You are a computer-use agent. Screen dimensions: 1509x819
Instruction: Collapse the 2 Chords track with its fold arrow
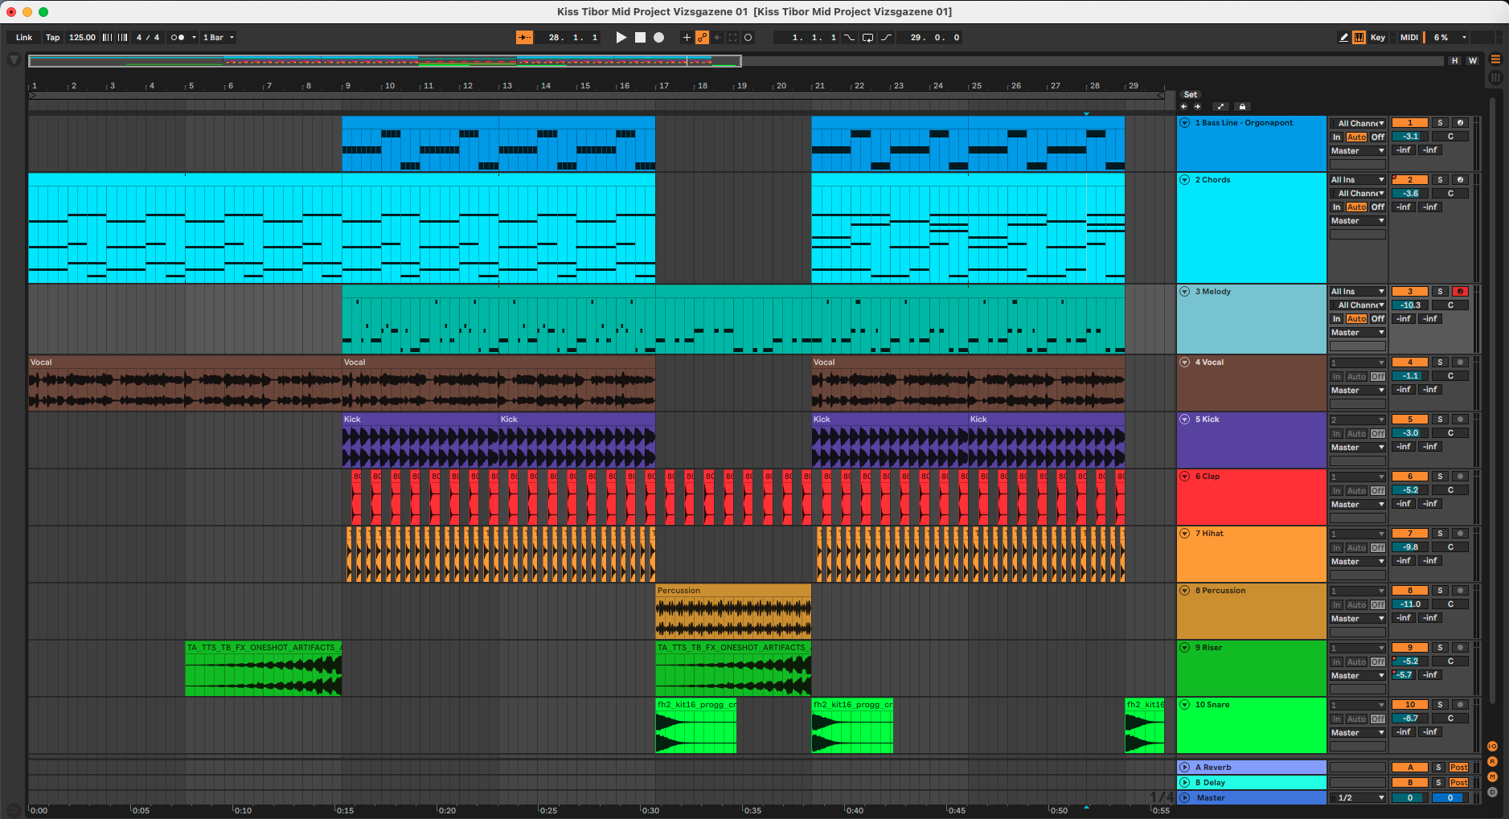coord(1184,180)
